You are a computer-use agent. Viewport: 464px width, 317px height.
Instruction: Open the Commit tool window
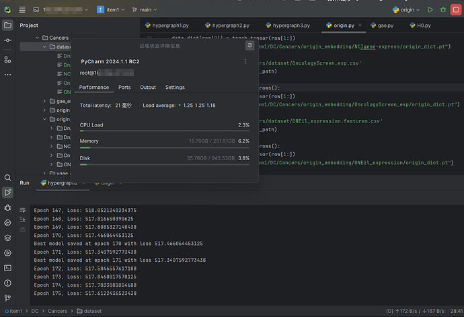click(x=7, y=40)
